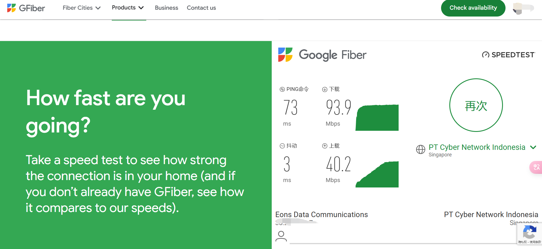Click the globe icon beside the server name
This screenshot has height=249, width=542.
tap(421, 149)
